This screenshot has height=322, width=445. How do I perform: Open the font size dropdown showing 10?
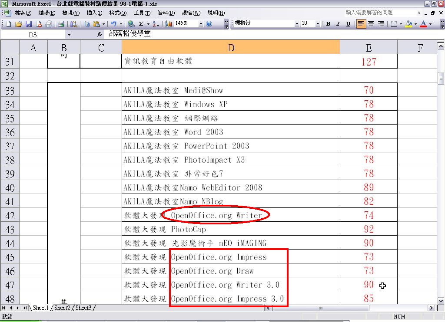point(318,24)
